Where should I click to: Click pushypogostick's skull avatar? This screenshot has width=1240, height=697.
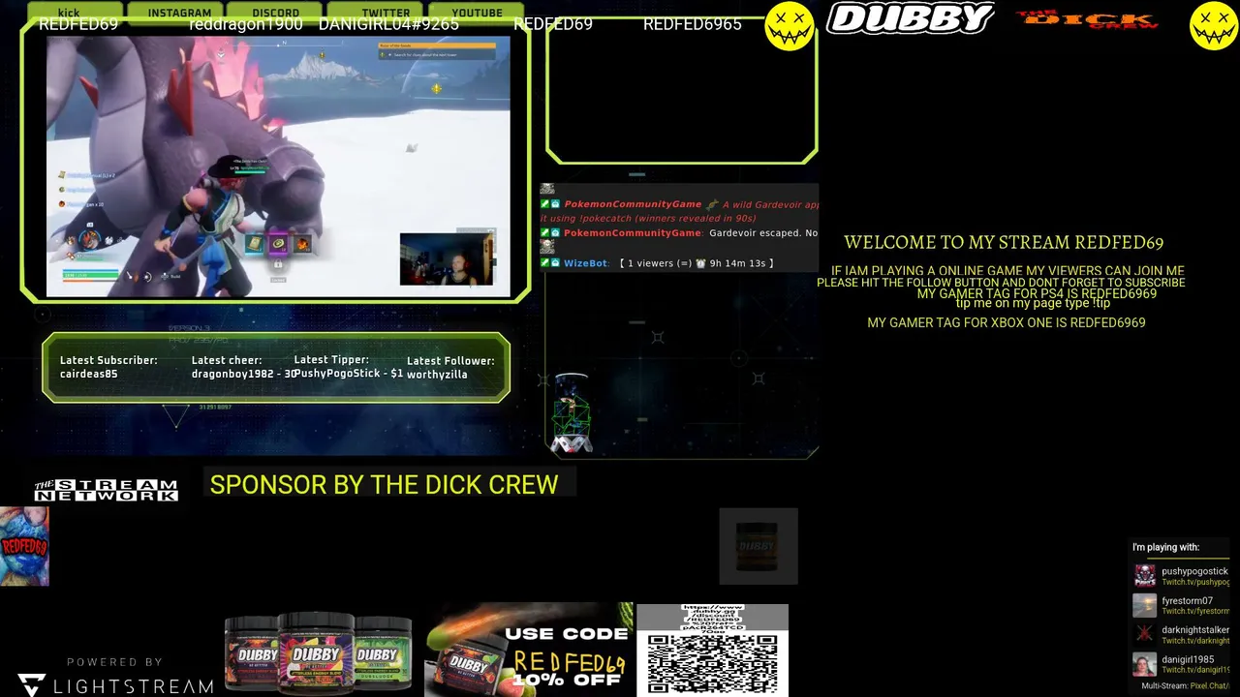click(x=1145, y=576)
